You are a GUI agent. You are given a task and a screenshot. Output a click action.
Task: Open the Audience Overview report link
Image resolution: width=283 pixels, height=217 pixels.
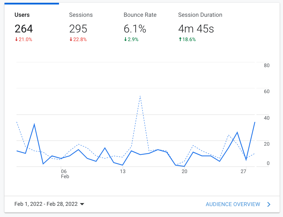pyautogui.click(x=233, y=204)
